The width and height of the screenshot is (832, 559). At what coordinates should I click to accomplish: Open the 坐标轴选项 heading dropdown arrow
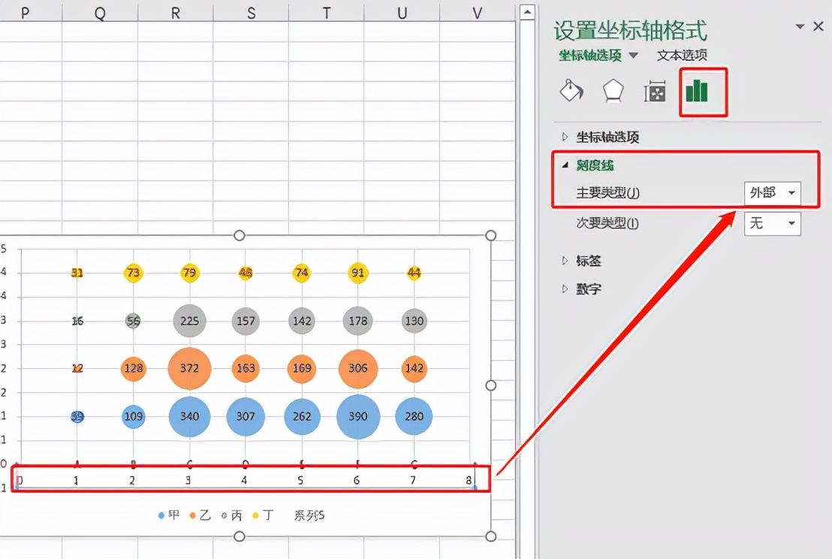633,55
